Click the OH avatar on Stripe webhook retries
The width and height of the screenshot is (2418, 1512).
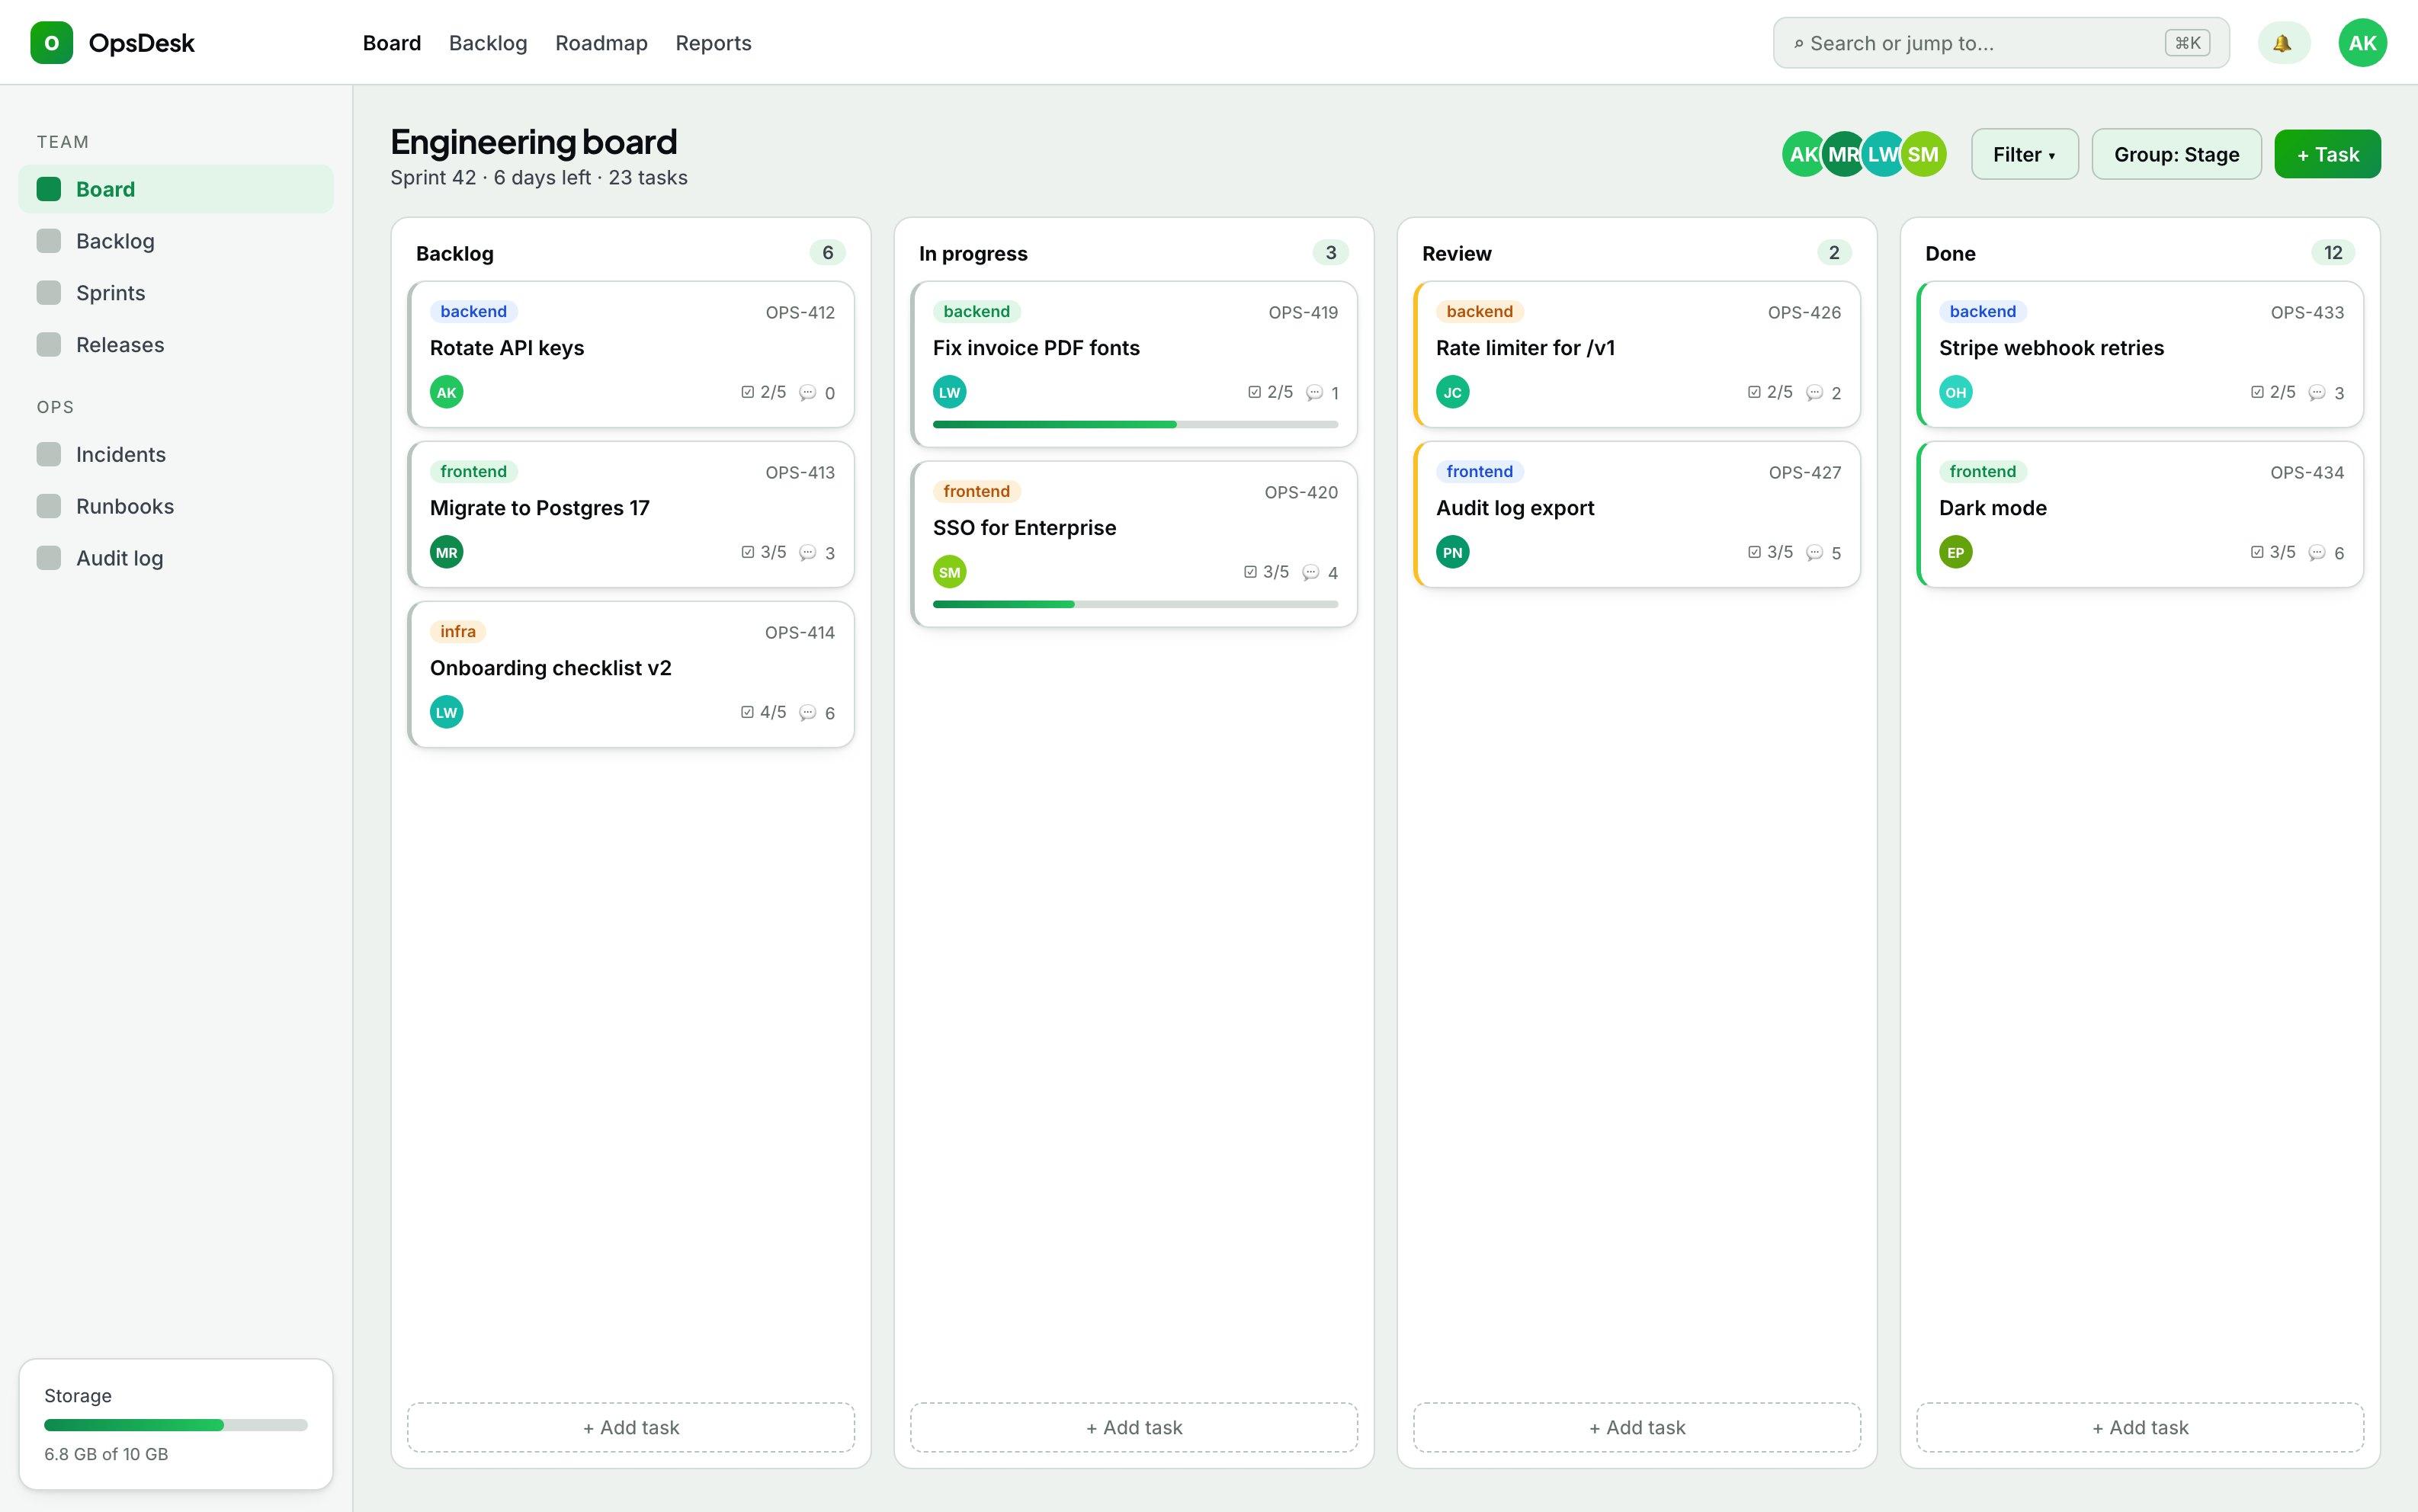coord(1956,392)
